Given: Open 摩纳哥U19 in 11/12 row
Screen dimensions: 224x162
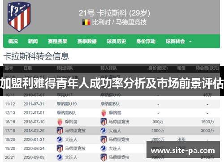Looking at the screenshot, I should point(67,104).
